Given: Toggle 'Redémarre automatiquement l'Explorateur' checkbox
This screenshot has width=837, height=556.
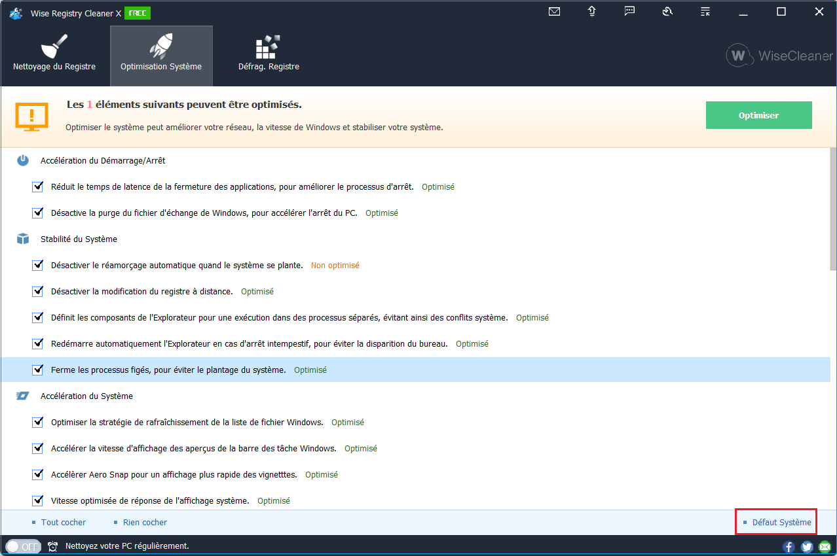Looking at the screenshot, I should pyautogui.click(x=37, y=343).
